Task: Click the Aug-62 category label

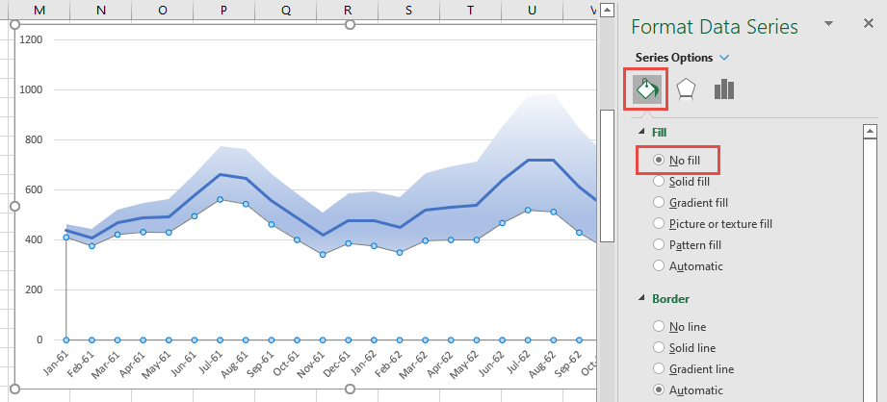Action: tap(542, 363)
